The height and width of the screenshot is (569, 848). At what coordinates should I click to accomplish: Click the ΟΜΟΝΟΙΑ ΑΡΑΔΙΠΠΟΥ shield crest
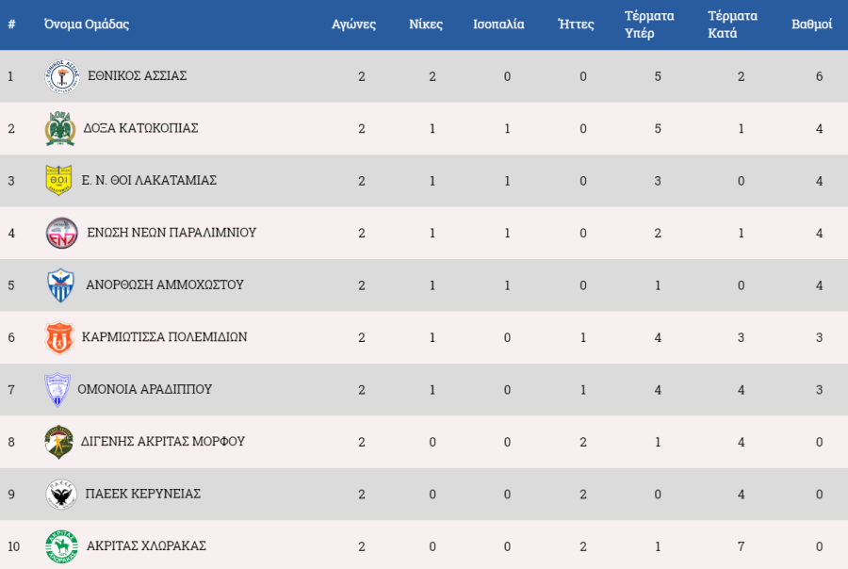pos(57,389)
